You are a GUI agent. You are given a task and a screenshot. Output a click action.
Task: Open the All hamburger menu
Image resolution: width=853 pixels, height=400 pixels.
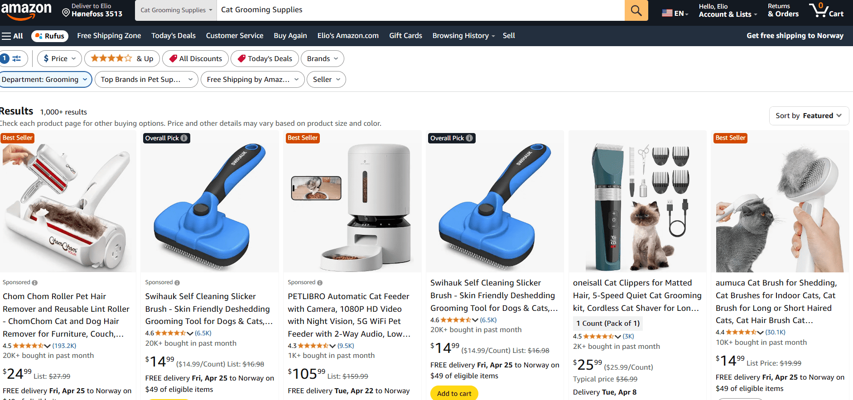(x=12, y=36)
